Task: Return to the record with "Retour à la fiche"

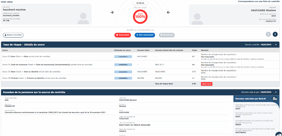Action: click(x=13, y=35)
